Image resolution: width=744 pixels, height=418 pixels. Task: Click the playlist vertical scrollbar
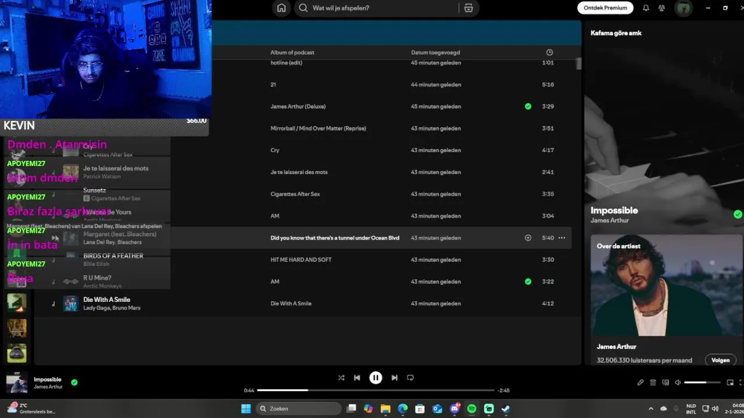(578, 64)
